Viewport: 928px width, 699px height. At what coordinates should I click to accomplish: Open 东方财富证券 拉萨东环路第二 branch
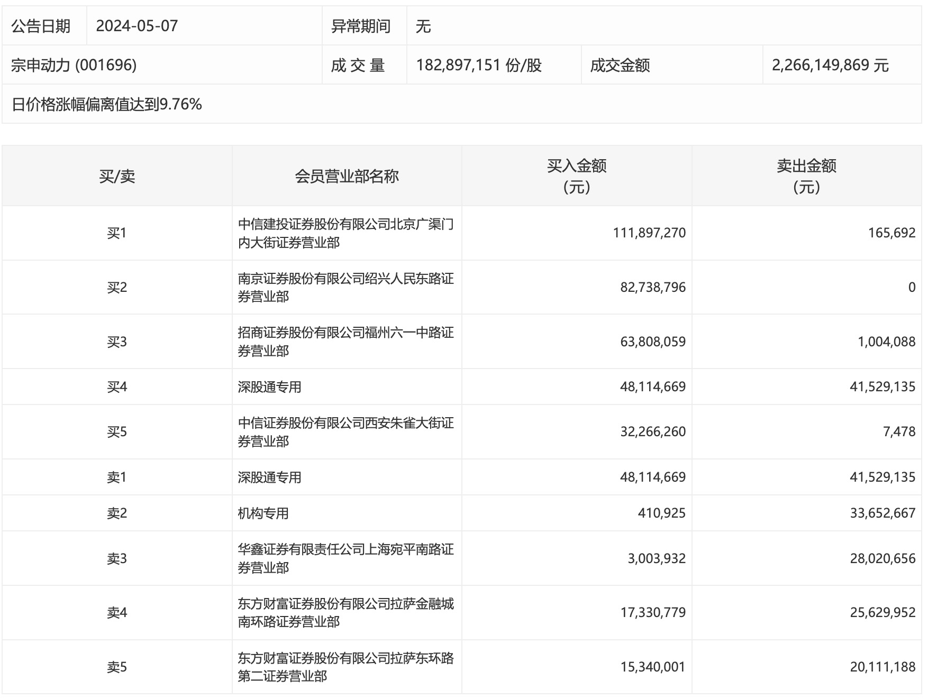pyautogui.click(x=345, y=667)
